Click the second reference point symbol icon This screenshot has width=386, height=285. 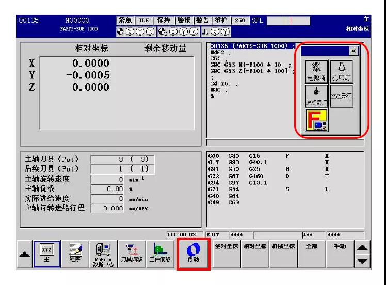click(163, 31)
